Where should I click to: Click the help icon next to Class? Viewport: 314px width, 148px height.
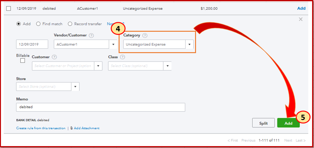click(122, 57)
